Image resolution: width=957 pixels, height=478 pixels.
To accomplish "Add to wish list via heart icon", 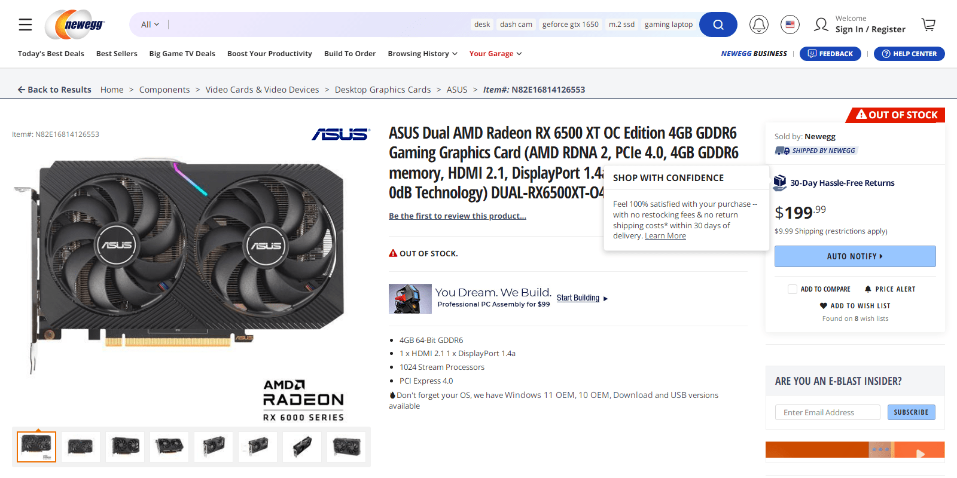I will pos(824,306).
